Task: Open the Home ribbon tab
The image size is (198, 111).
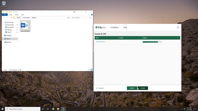Action: click(11, 15)
